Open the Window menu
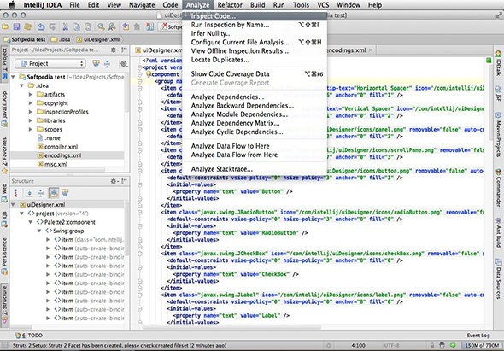 349,5
